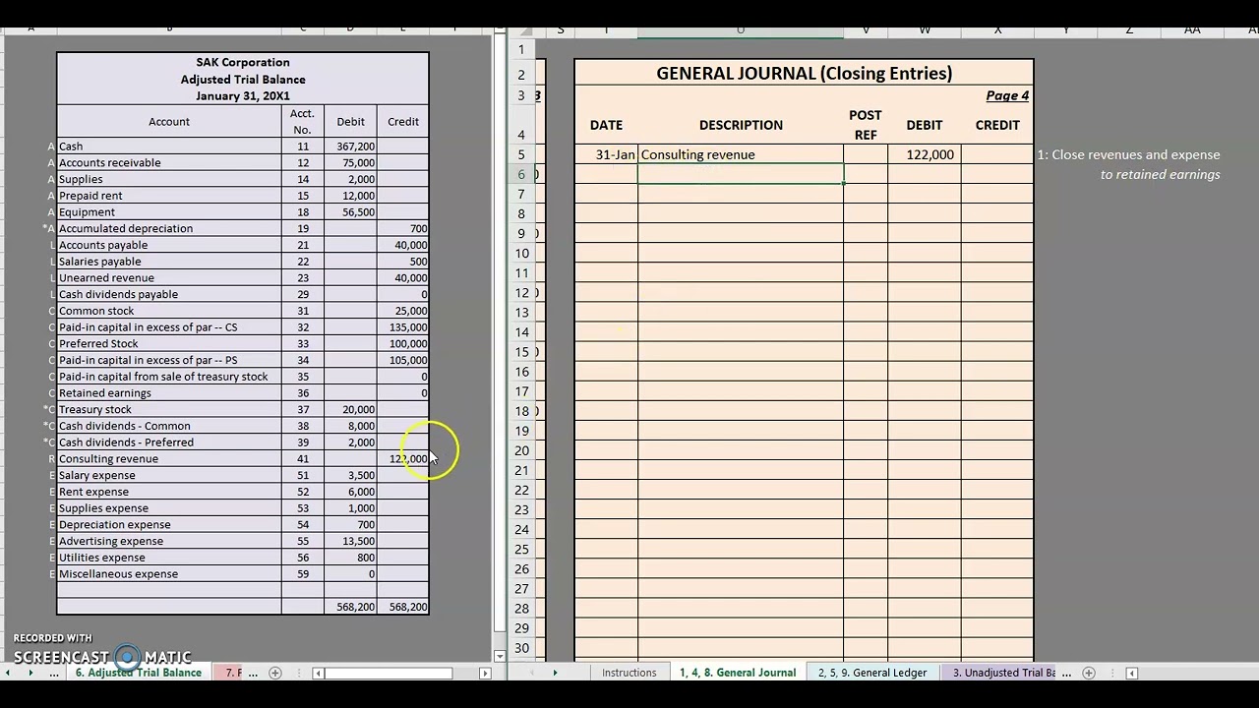This screenshot has height=708, width=1259.
Task: Click 'Common stock' account cell
Action: pyautogui.click(x=169, y=311)
